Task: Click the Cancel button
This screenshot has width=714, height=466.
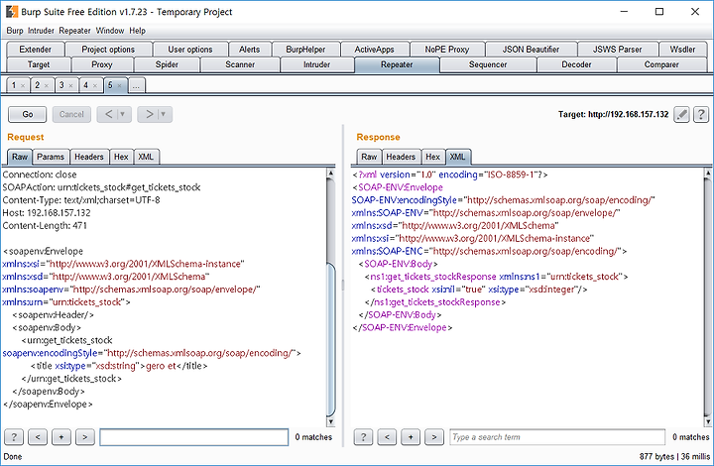Action: click(71, 114)
